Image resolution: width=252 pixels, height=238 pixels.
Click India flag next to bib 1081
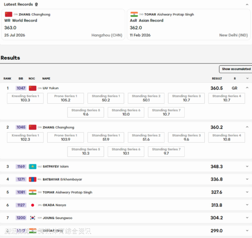pyautogui.click(x=33, y=192)
